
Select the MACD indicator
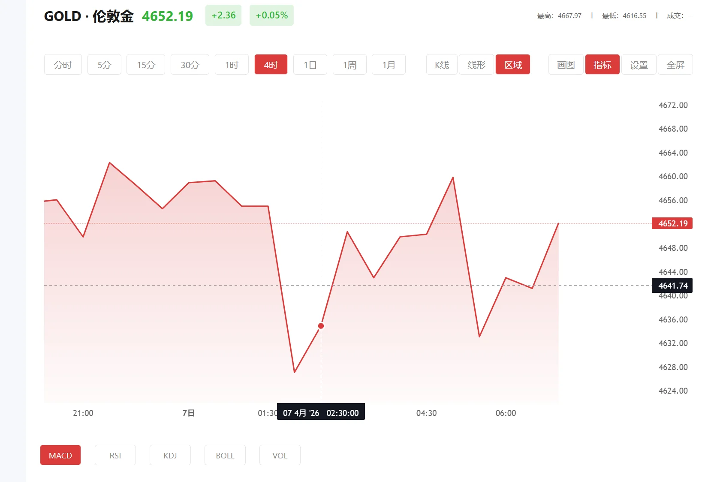point(60,455)
